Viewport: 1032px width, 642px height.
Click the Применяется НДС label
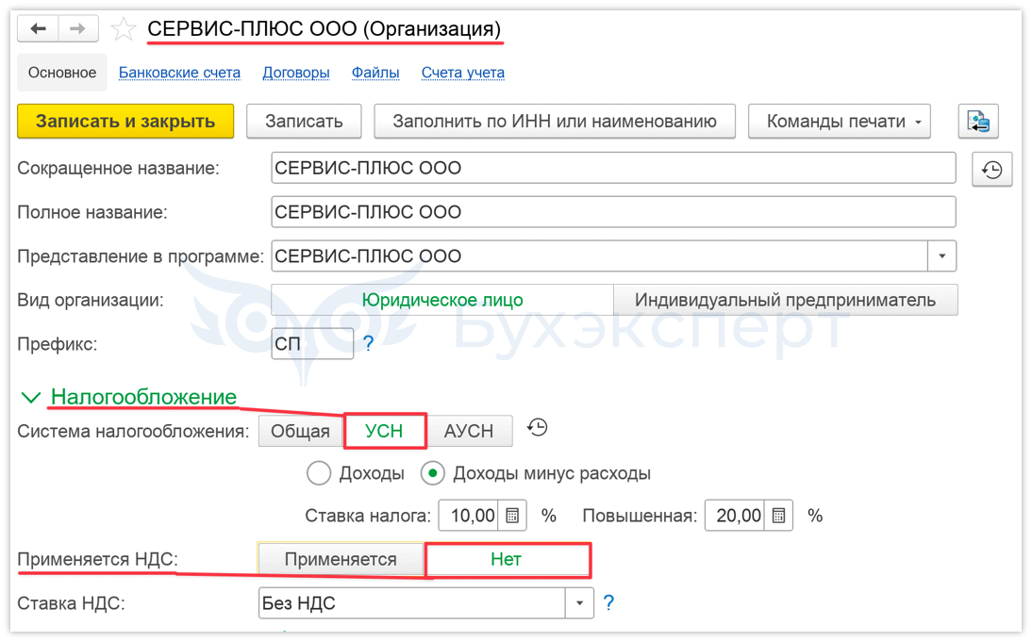97,559
